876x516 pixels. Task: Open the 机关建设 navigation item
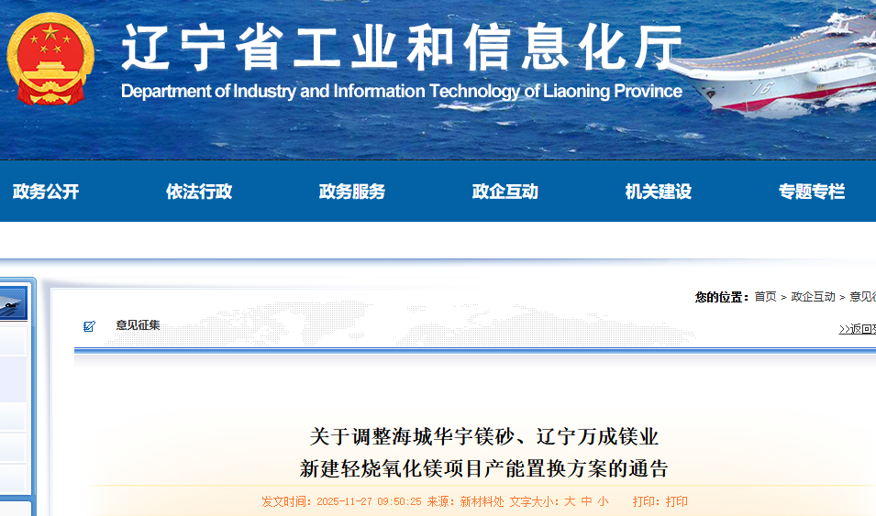pos(659,192)
